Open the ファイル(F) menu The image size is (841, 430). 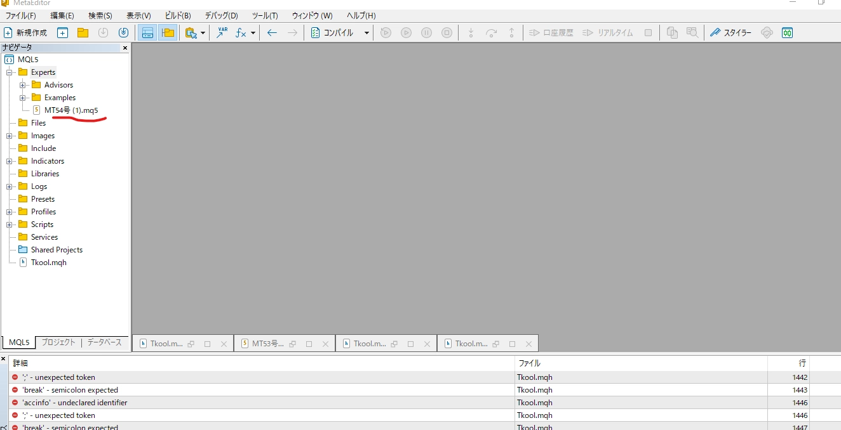[x=20, y=15]
